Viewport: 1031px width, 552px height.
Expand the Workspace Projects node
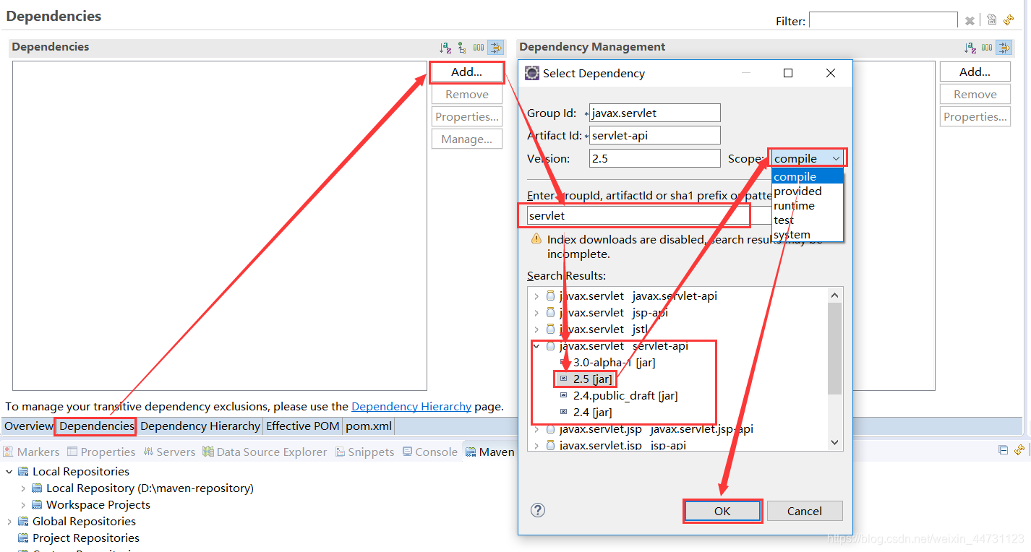23,504
